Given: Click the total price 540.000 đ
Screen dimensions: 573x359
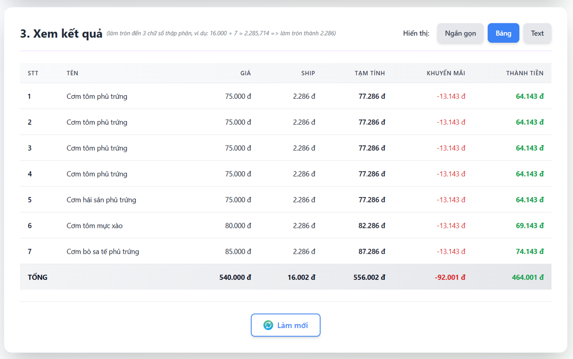Looking at the screenshot, I should point(235,277).
